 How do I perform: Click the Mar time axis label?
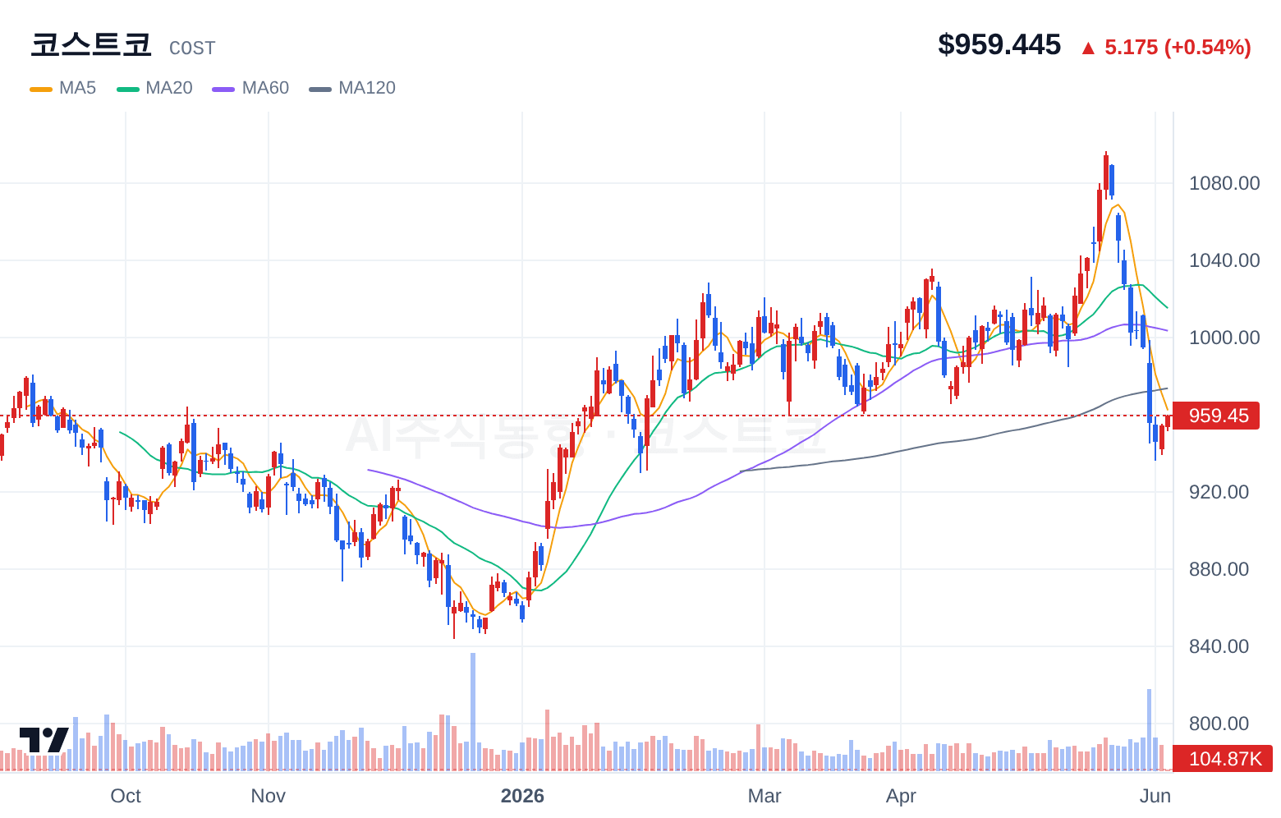point(764,796)
